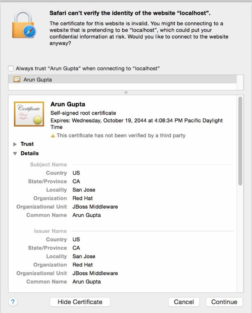Click the JBoss Middleware value under Issuer Name
The image size is (252, 313).
95,273
